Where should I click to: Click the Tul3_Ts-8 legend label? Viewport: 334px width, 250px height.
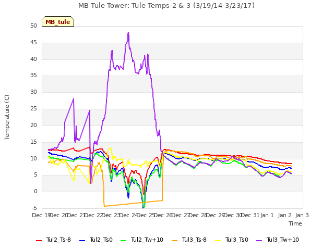pyautogui.click(x=194, y=240)
